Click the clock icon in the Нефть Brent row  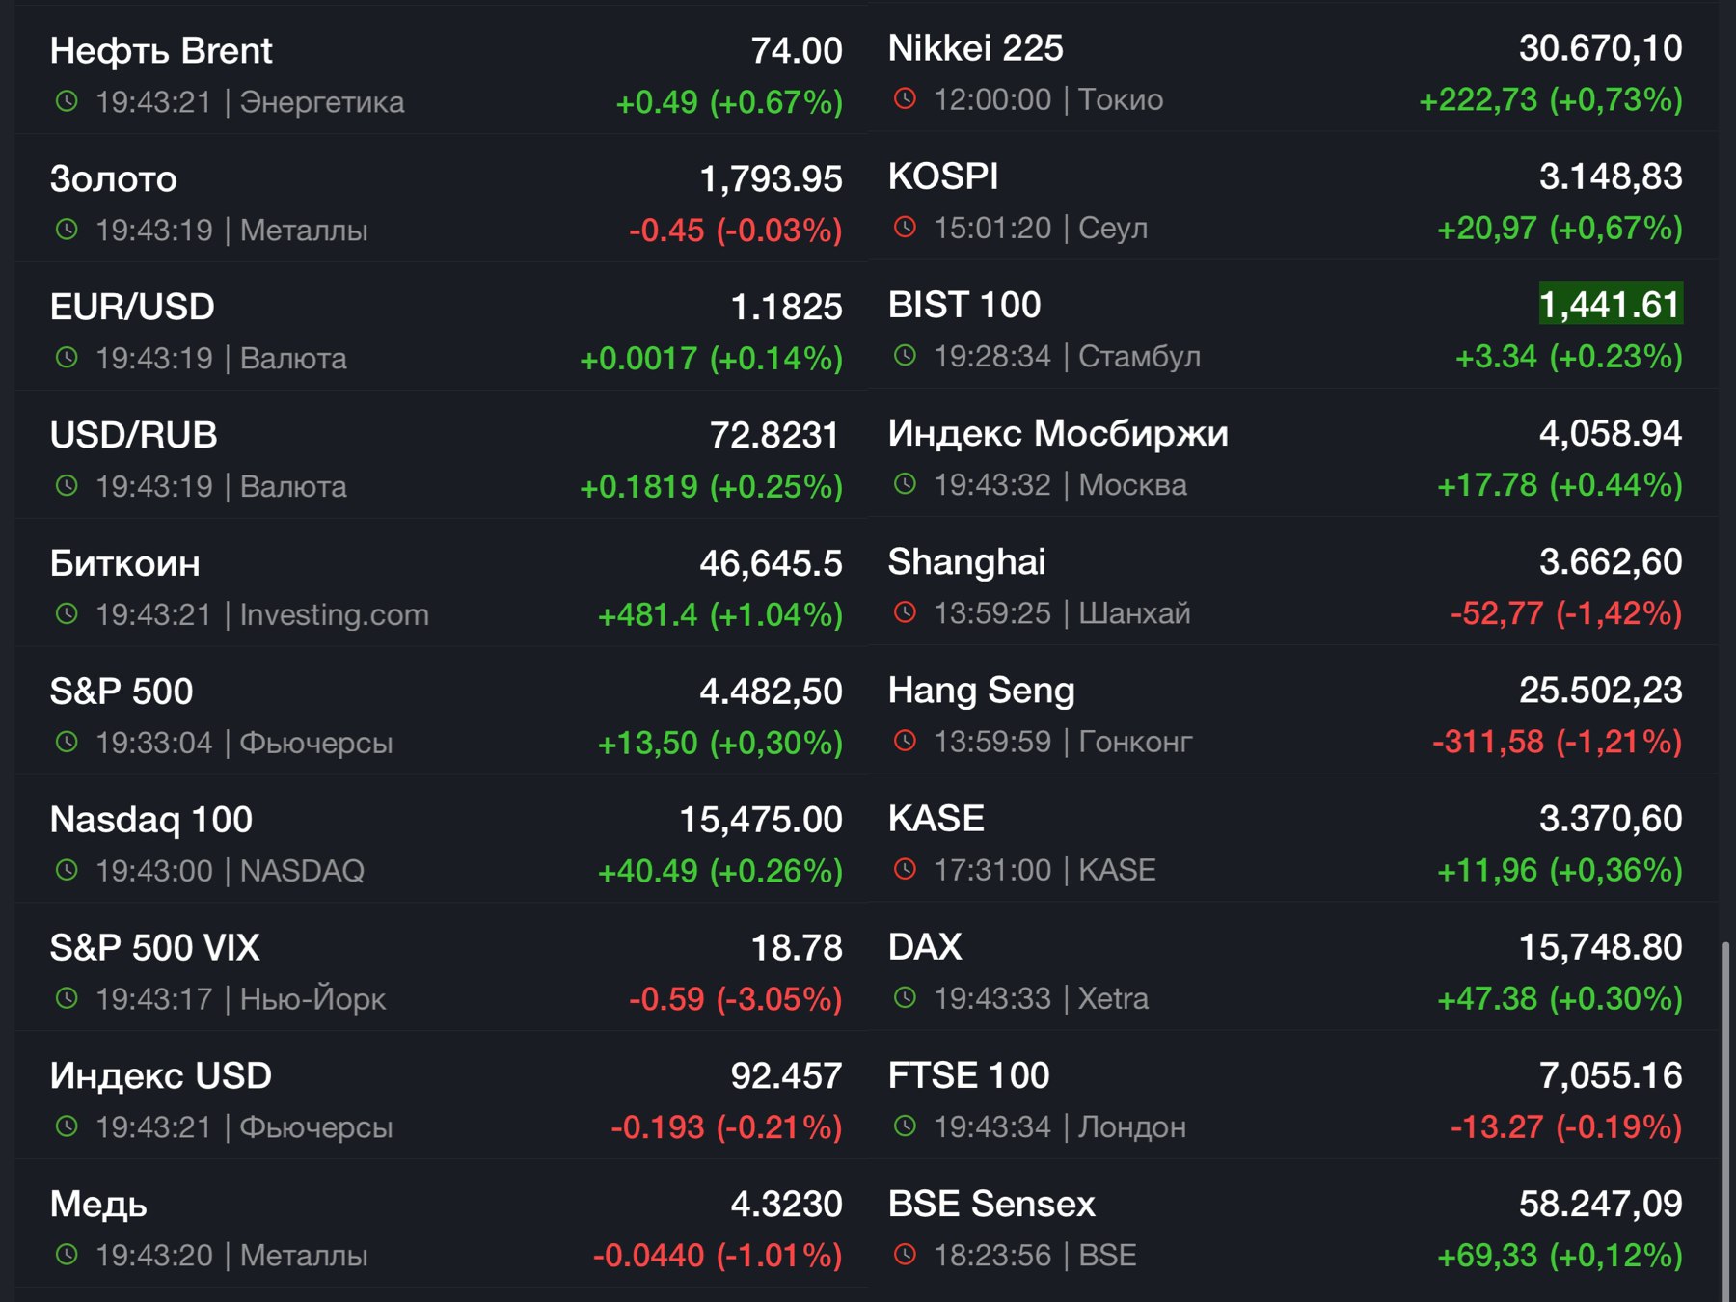[67, 101]
